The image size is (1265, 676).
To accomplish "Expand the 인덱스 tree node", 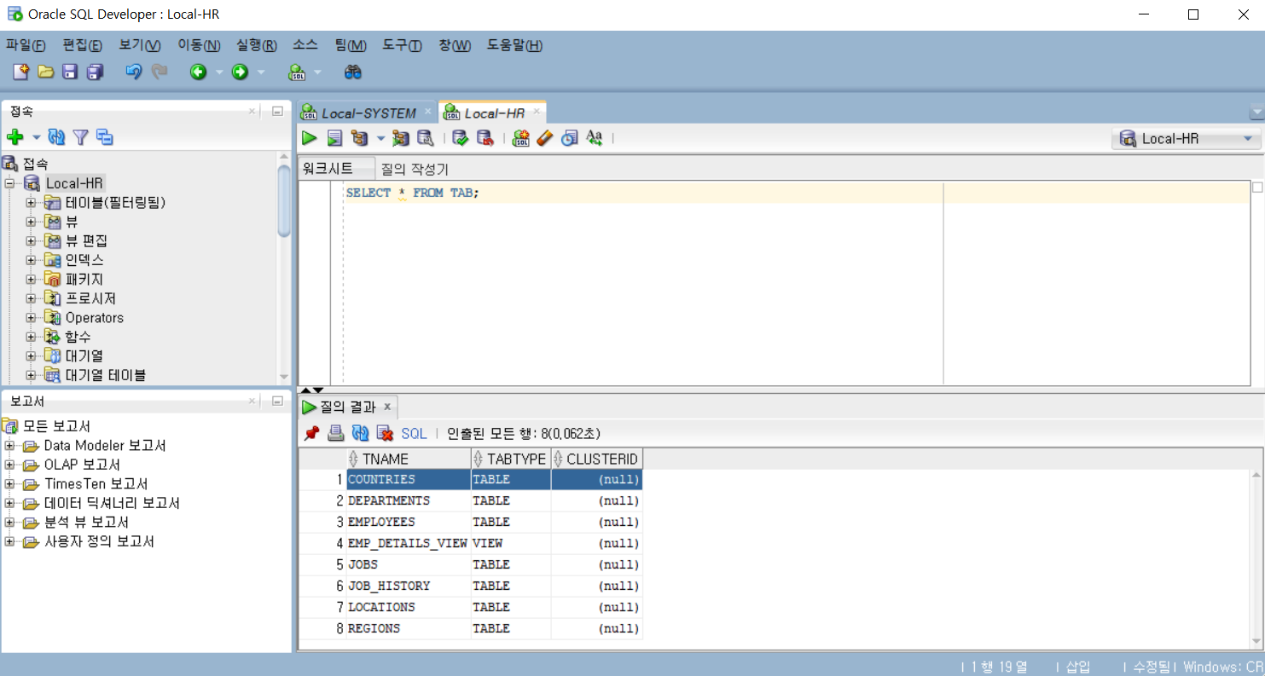I will click(31, 260).
